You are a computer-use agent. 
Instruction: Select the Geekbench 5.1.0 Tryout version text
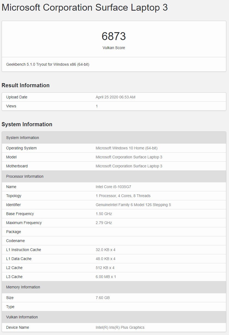click(x=48, y=65)
